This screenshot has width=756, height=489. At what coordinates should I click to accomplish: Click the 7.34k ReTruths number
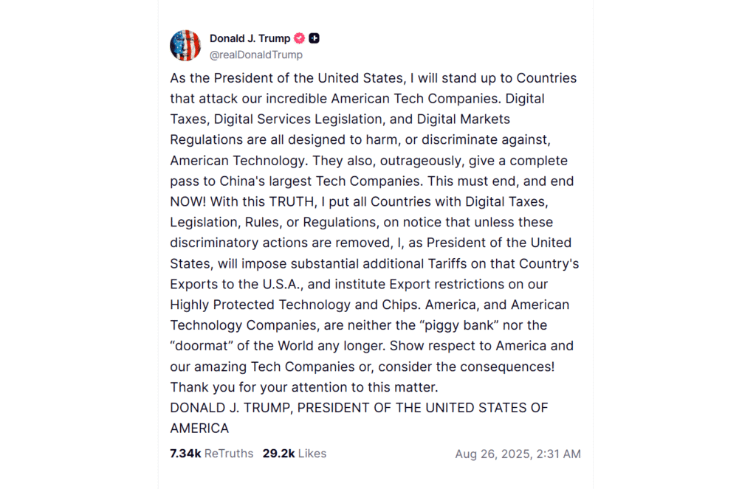pyautogui.click(x=185, y=454)
